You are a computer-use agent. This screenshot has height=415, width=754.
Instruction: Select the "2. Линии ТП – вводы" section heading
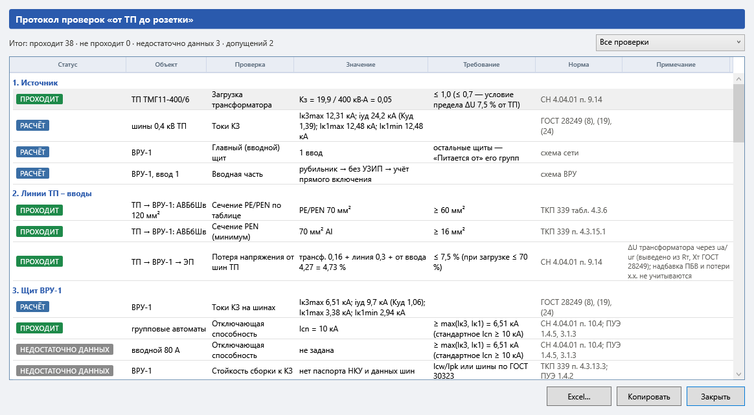(52, 194)
